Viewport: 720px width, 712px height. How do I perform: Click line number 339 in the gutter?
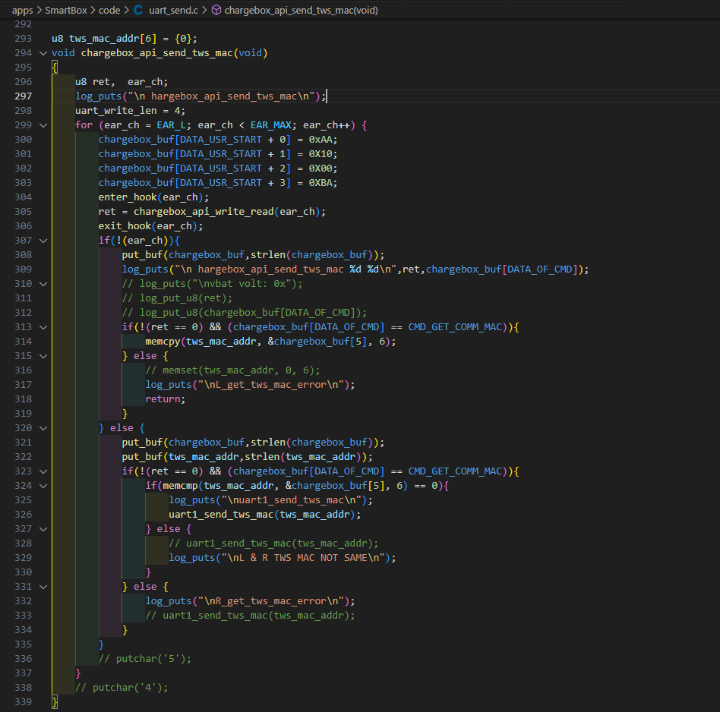(x=24, y=702)
